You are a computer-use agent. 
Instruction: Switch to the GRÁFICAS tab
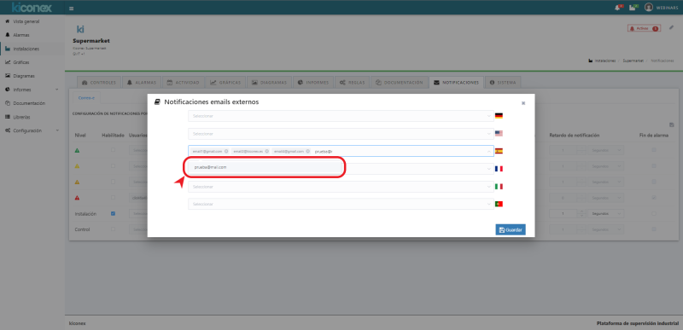coord(225,82)
